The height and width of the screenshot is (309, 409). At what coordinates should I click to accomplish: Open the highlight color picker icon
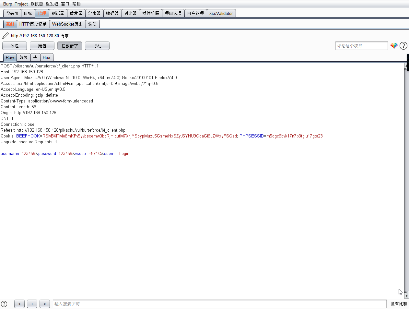pos(394,46)
